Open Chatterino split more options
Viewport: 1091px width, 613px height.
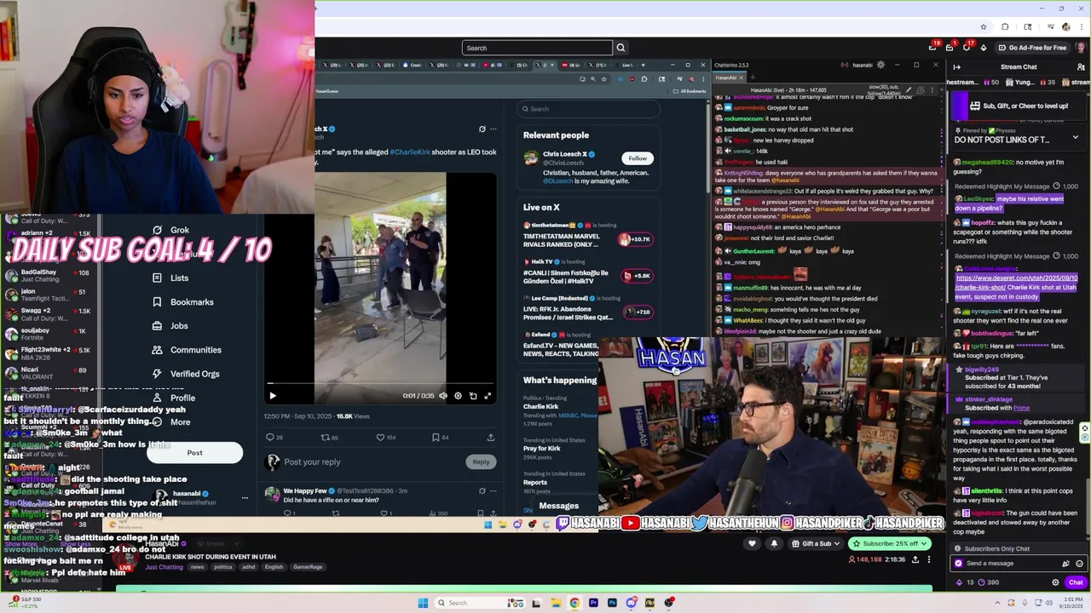[931, 89]
